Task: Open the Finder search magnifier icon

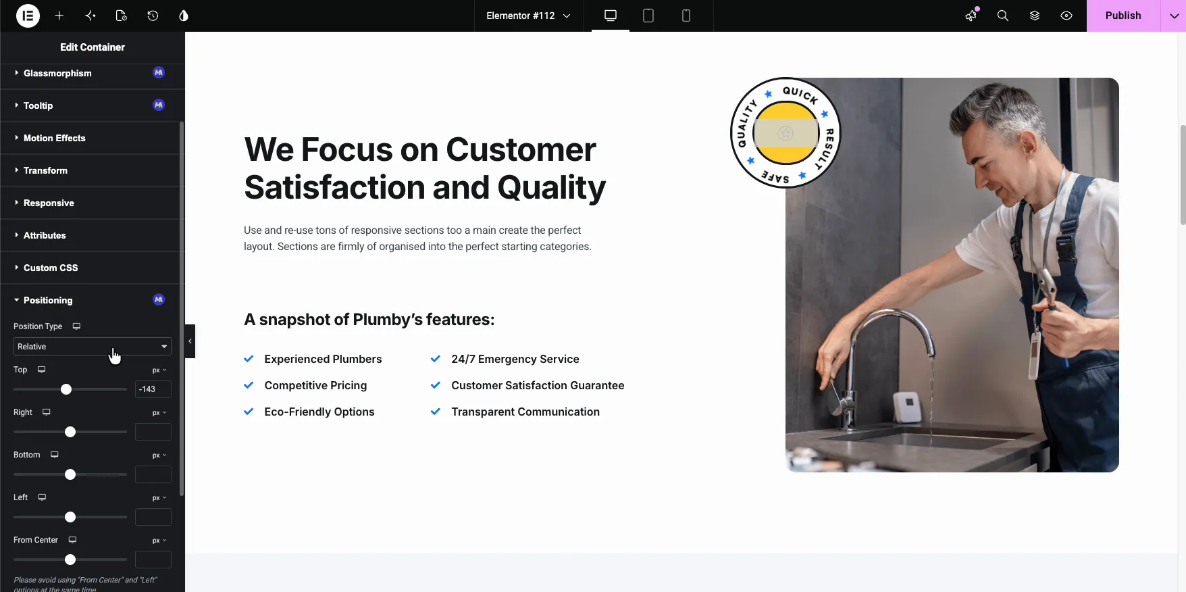Action: (x=1003, y=16)
